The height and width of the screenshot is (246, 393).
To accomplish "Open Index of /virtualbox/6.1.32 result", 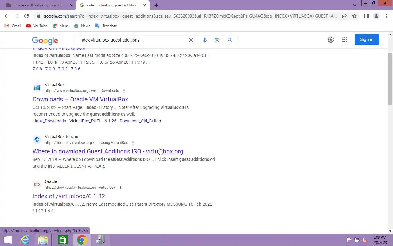I will coord(69,196).
